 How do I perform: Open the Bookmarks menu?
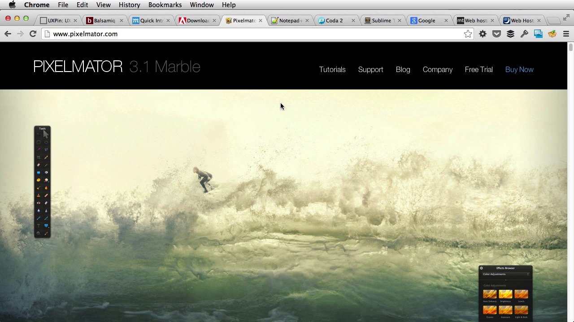coord(165,5)
